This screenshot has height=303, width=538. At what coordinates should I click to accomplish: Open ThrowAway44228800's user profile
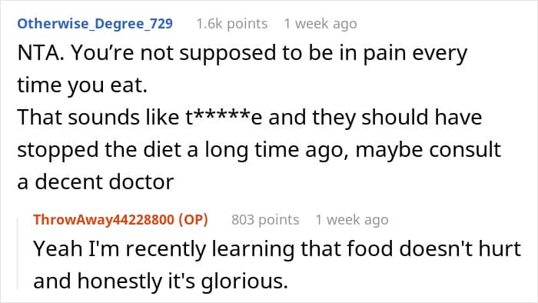(x=104, y=220)
